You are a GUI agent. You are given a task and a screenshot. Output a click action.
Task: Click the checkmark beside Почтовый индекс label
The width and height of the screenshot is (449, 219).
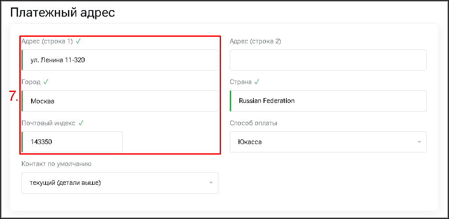tap(81, 123)
